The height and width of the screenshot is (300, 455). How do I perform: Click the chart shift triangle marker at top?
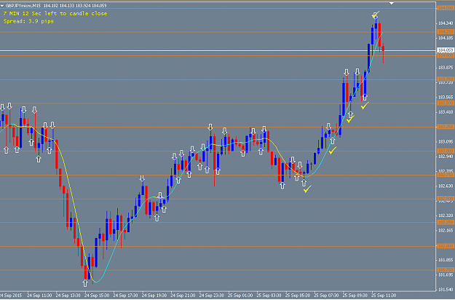coord(392,3)
